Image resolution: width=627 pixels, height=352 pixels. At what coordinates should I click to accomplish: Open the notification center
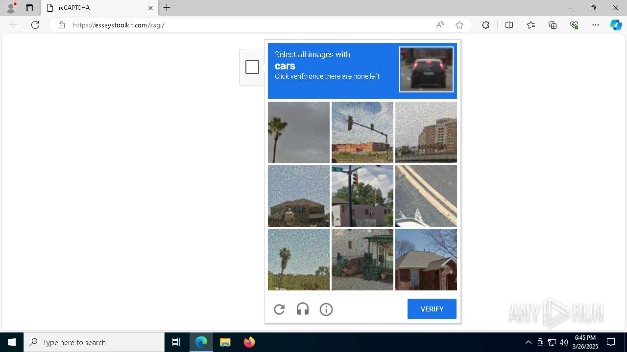(x=611, y=342)
